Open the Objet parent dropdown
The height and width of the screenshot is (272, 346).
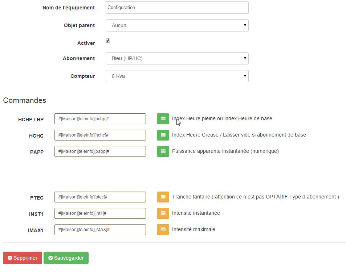[177, 25]
